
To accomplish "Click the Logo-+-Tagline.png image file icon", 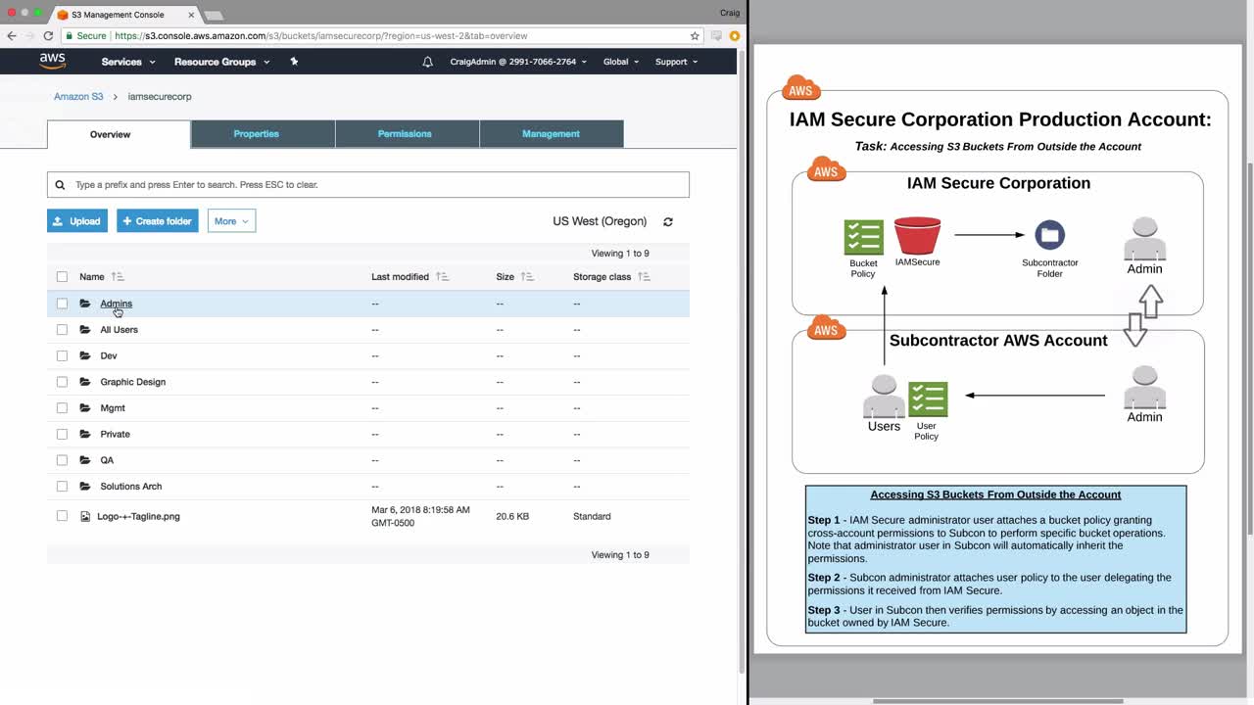I will (x=85, y=516).
